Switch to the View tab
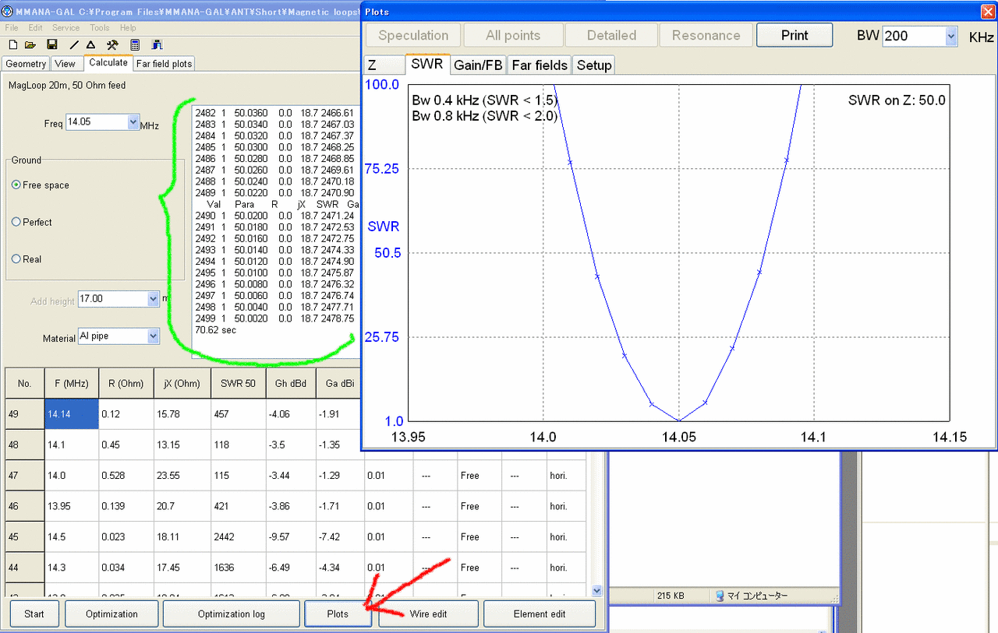The width and height of the screenshot is (998, 633). point(65,64)
